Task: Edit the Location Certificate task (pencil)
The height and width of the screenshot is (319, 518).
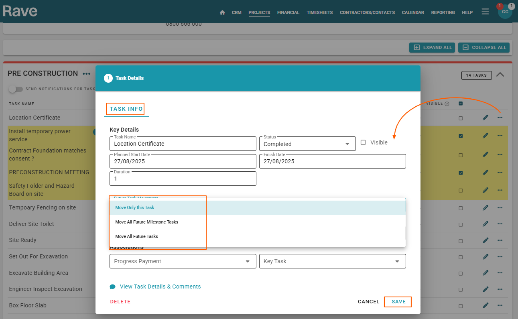Action: pos(485,118)
